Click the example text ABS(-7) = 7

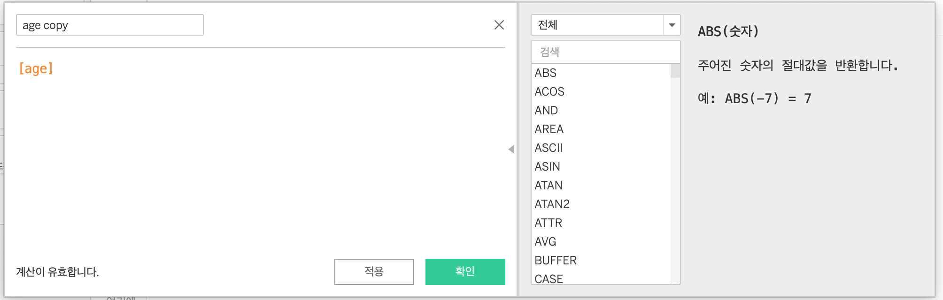768,98
